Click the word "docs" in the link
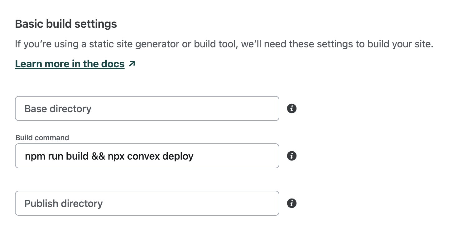The width and height of the screenshot is (457, 235). 113,64
